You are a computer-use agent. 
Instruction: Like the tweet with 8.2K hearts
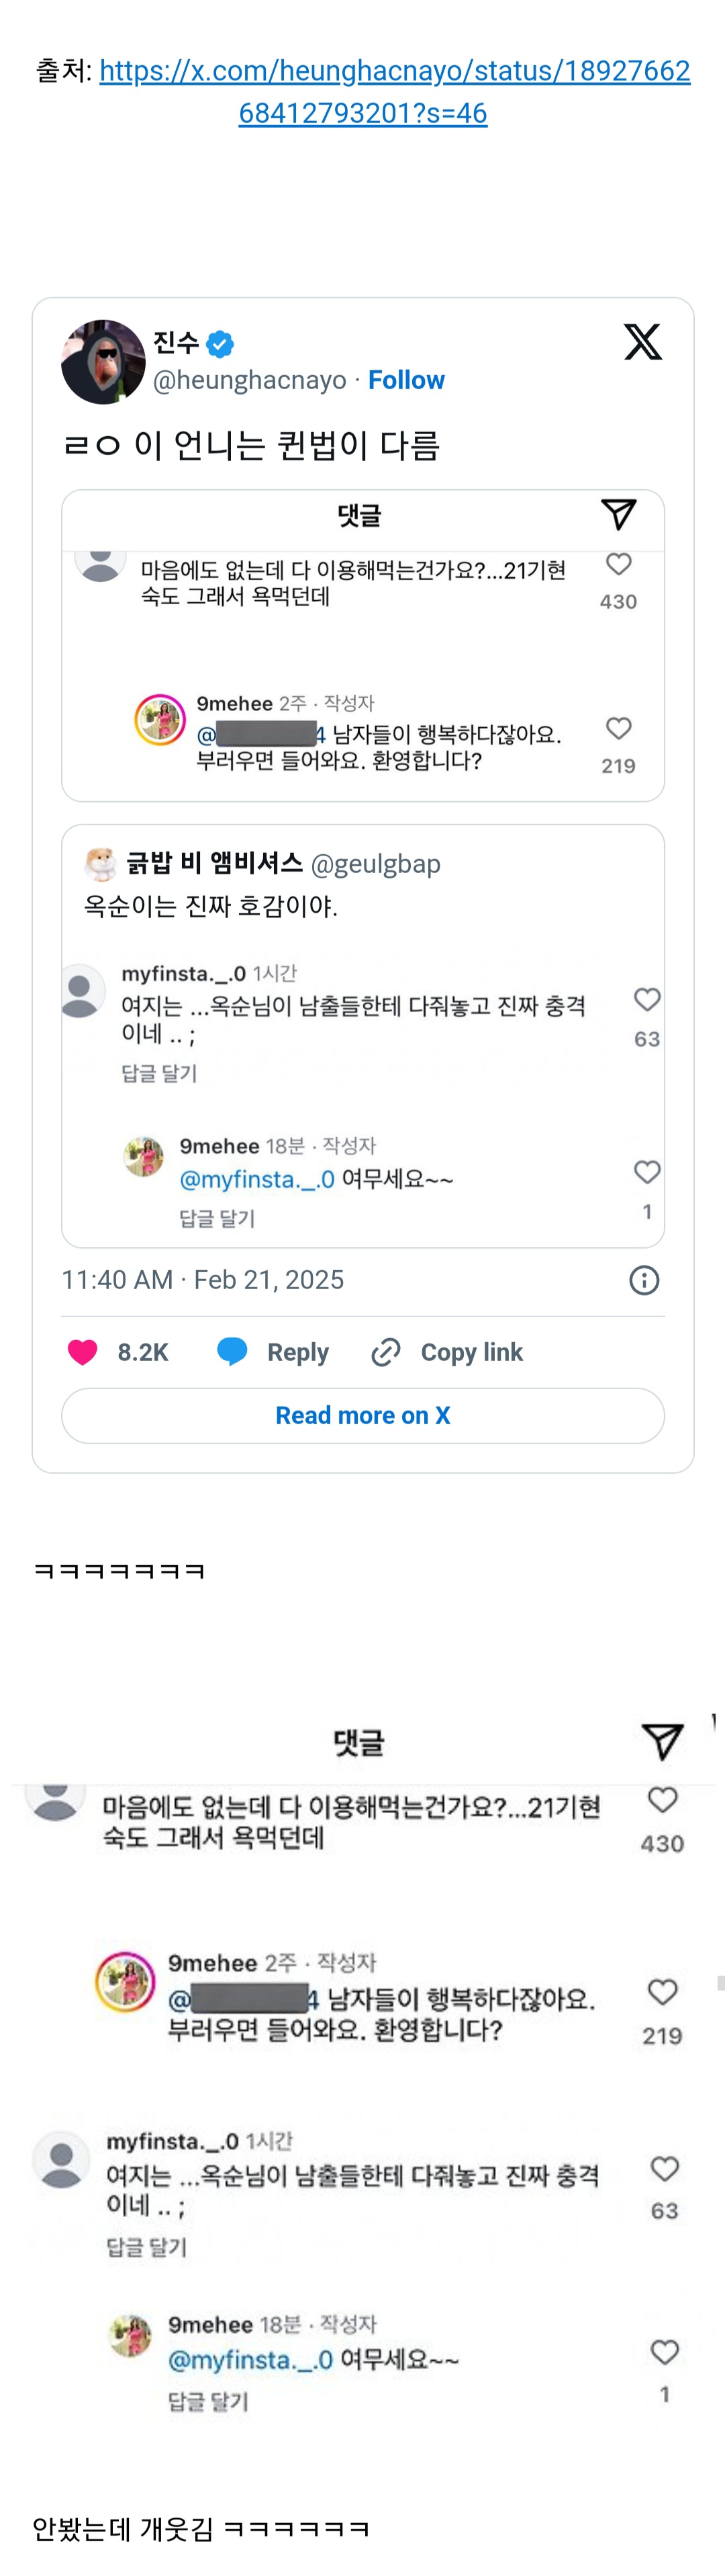tap(83, 1352)
